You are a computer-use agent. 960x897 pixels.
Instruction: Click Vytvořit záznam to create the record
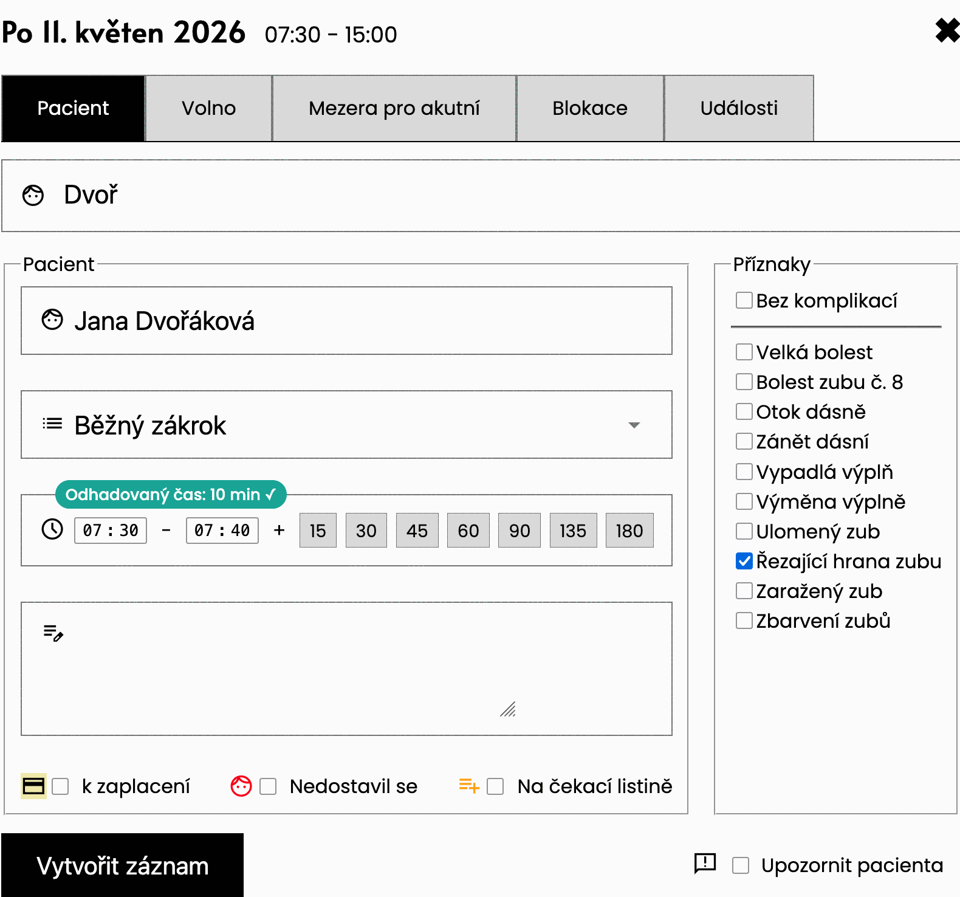click(122, 865)
